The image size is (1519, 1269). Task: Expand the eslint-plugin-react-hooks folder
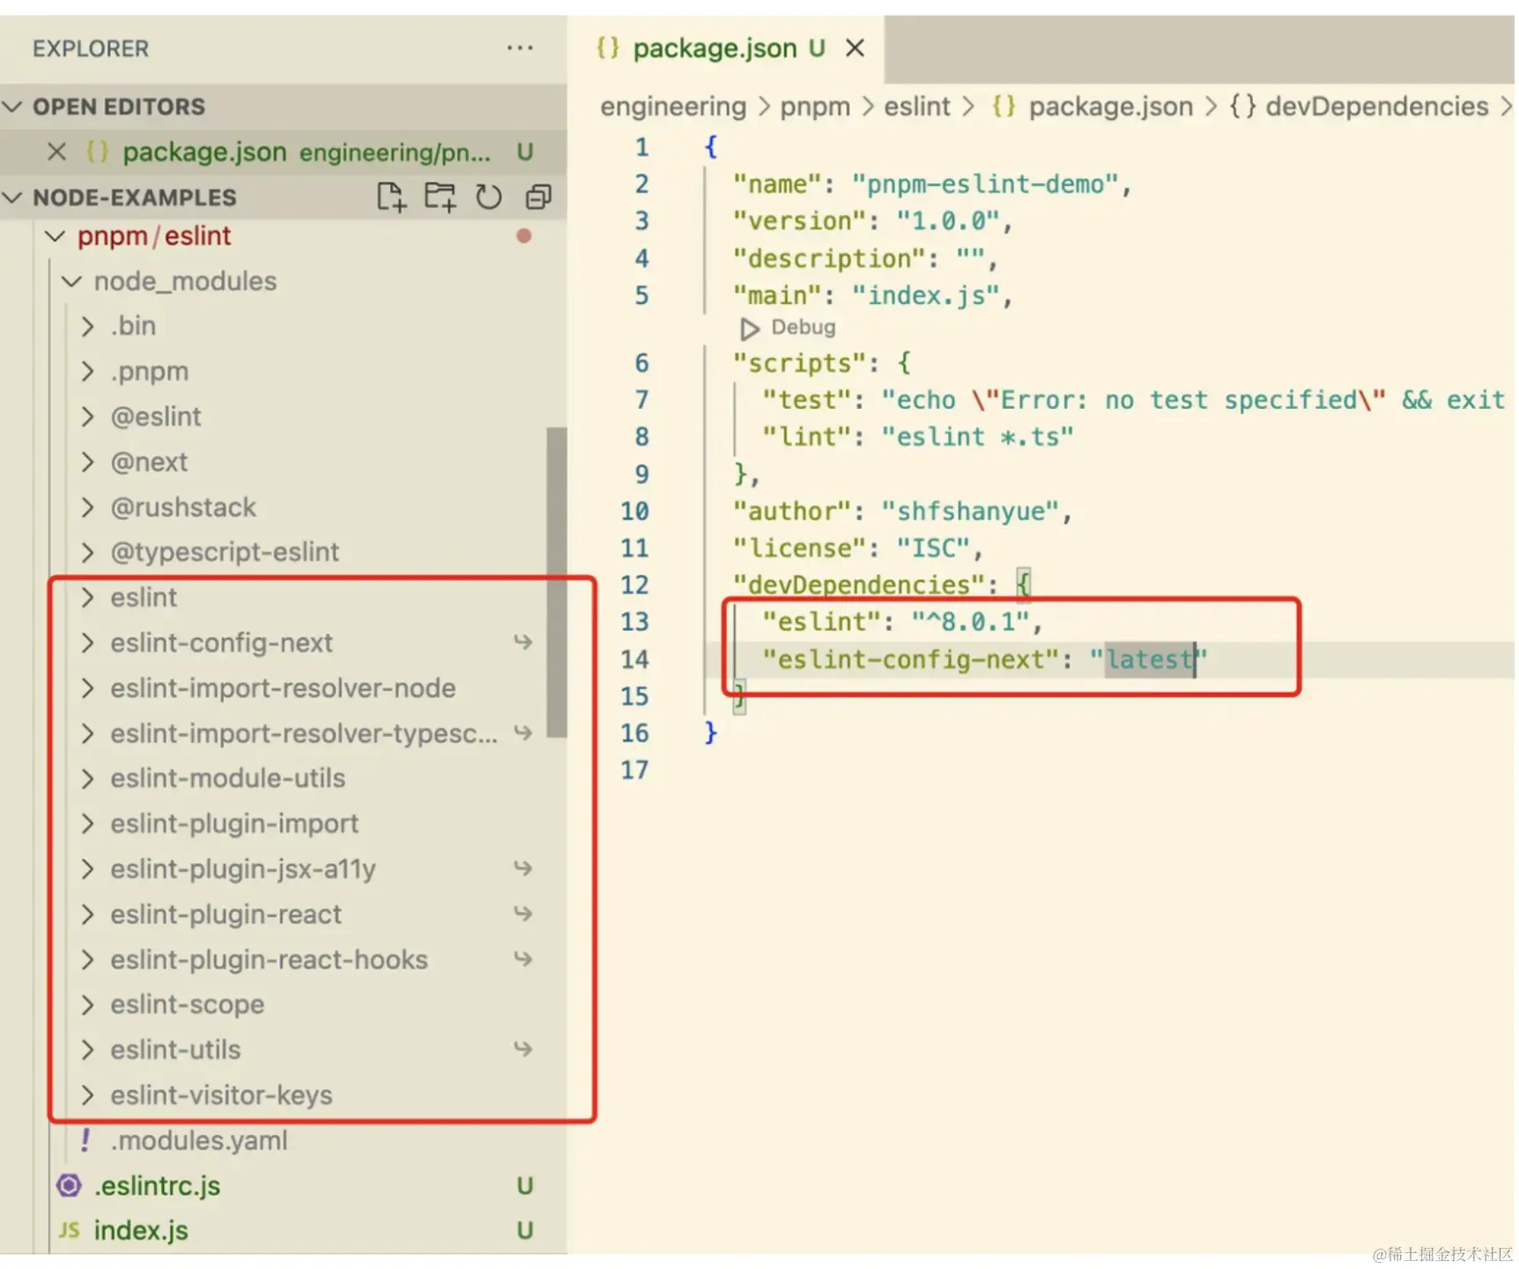(86, 960)
